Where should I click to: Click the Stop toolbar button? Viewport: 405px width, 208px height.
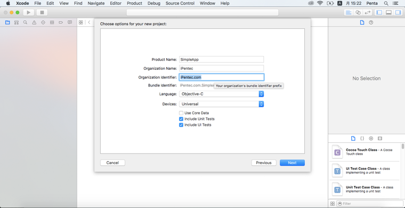tap(42, 12)
